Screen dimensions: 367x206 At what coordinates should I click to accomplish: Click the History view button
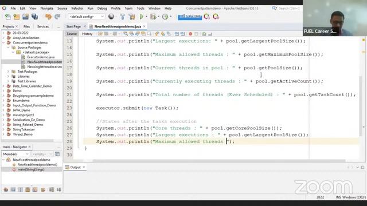(87, 34)
